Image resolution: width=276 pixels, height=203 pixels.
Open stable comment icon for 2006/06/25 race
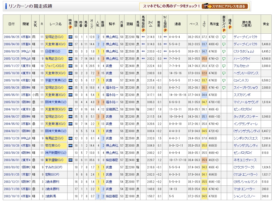click(x=224, y=37)
